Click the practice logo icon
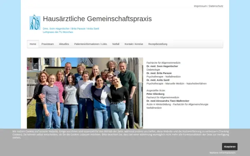This screenshot has height=156, width=250. (35, 22)
